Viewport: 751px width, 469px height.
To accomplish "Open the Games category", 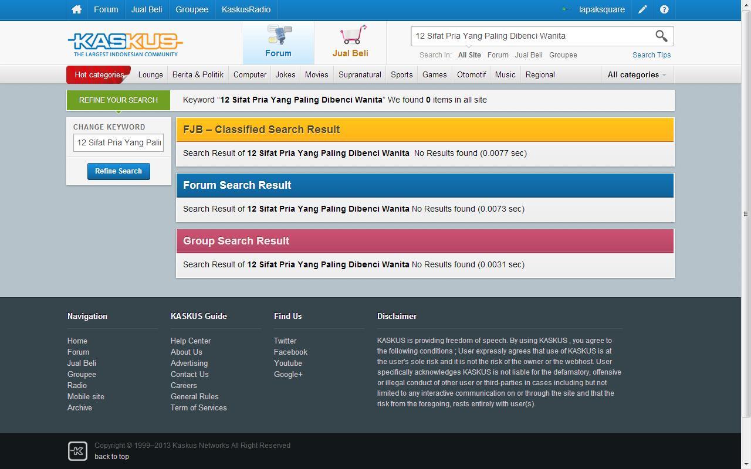I will pyautogui.click(x=435, y=75).
